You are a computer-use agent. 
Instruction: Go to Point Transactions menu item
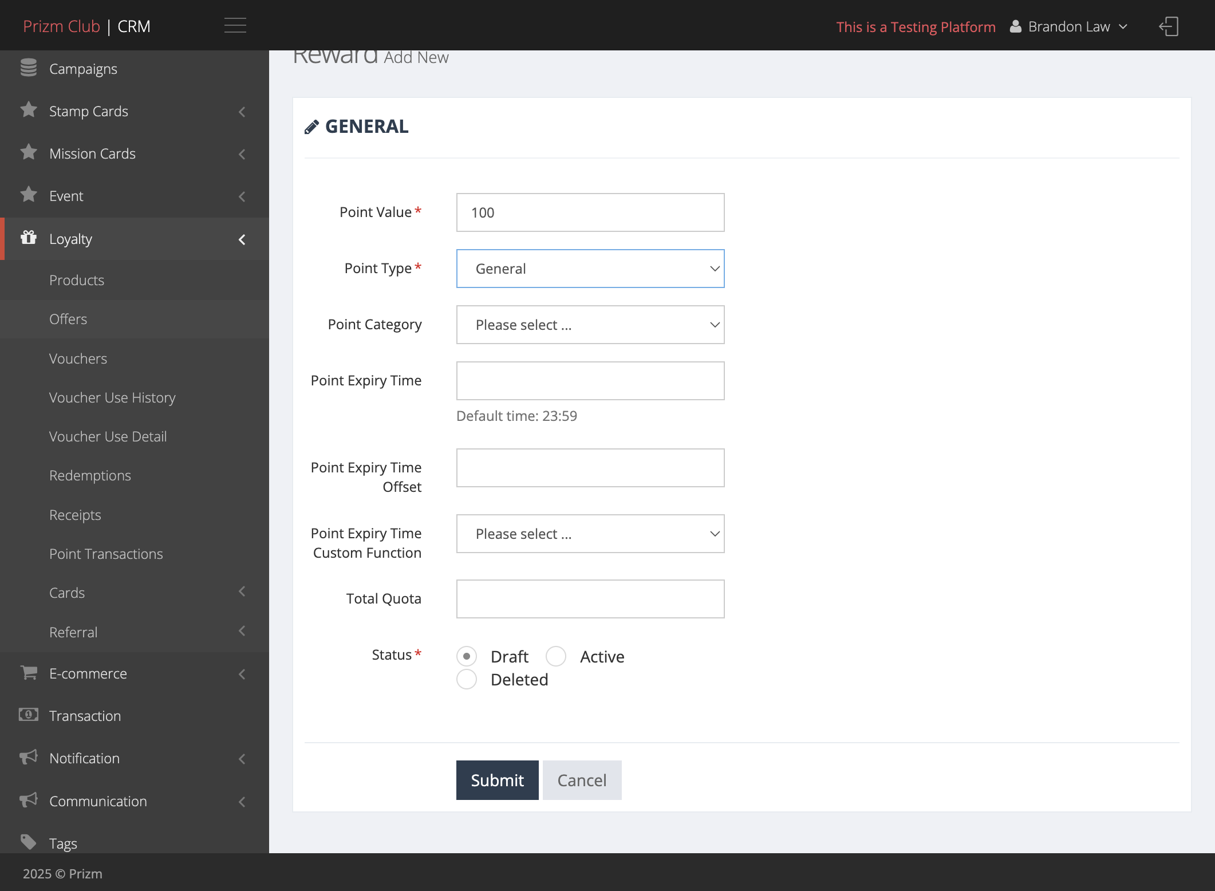point(106,554)
